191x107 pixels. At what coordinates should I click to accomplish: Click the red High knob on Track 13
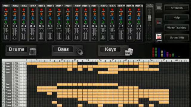(x=112, y=10)
